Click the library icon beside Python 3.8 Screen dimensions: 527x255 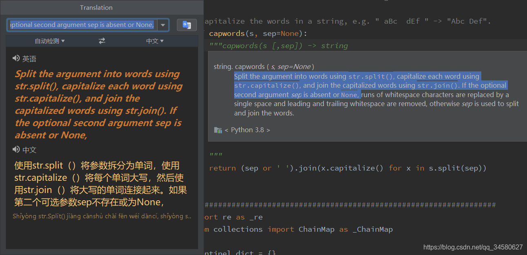tap(218, 130)
